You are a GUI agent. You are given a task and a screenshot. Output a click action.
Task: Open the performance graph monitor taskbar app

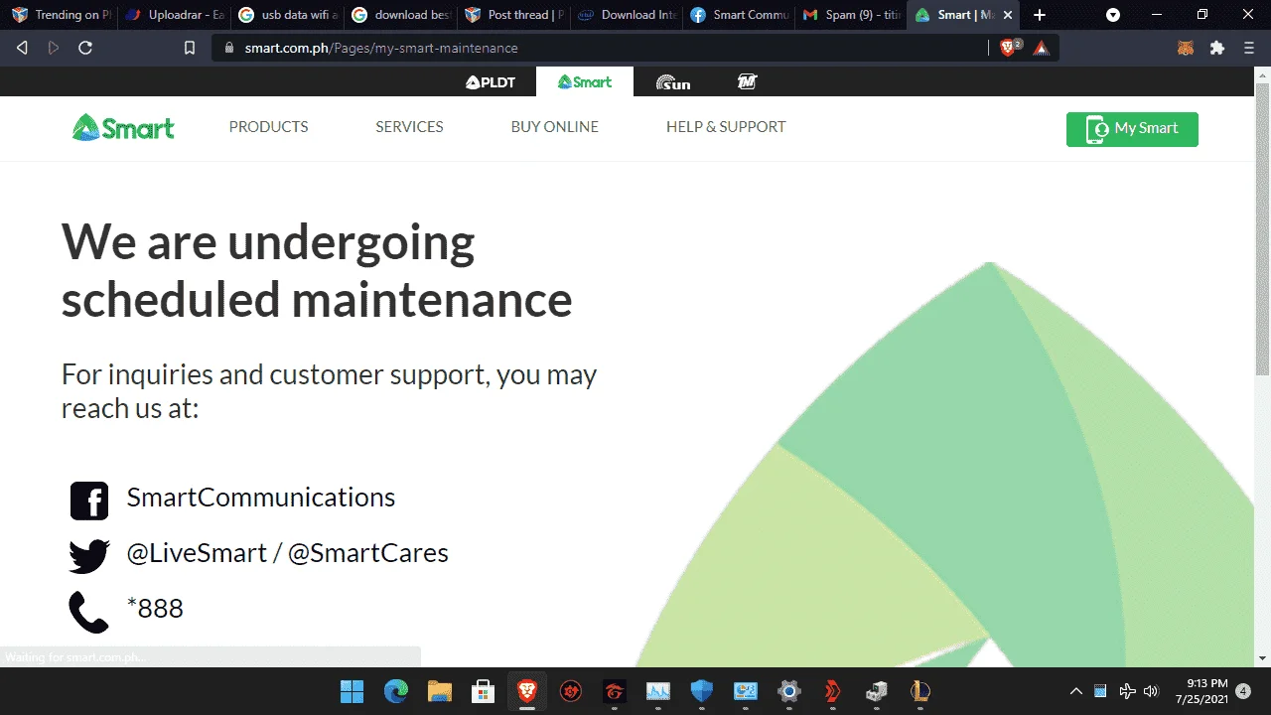click(x=658, y=691)
